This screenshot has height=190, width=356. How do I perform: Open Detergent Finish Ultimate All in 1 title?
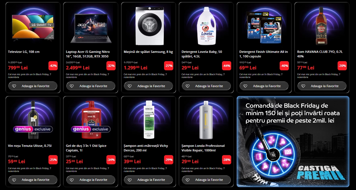pyautogui.click(x=264, y=54)
